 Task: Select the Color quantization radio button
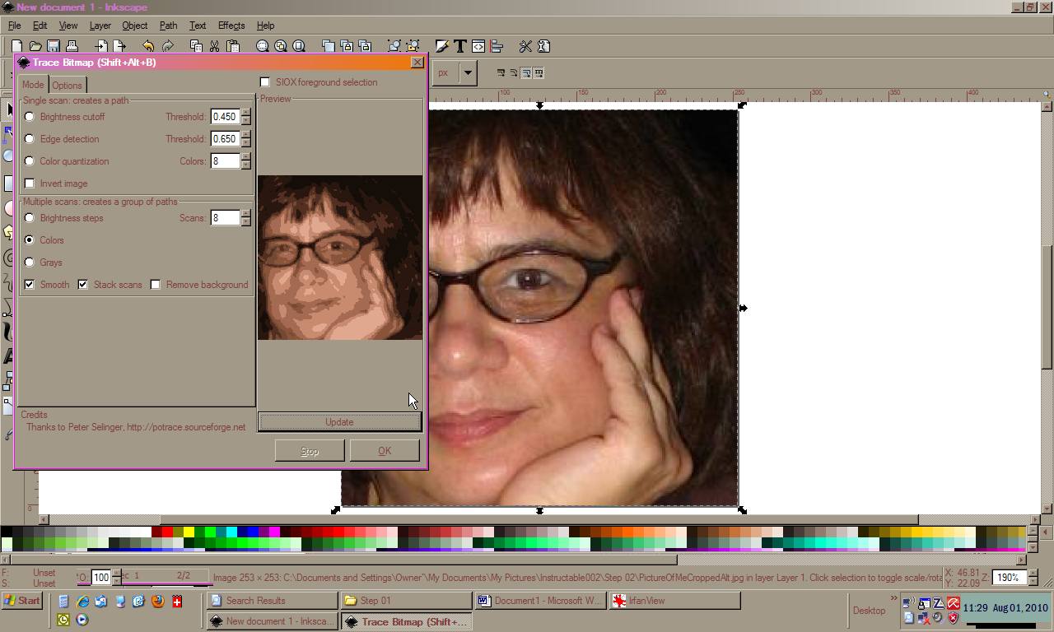coord(30,161)
